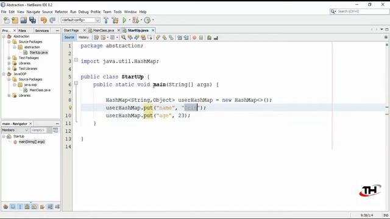
Task: Click the Debug Project icon
Action: 135,20
